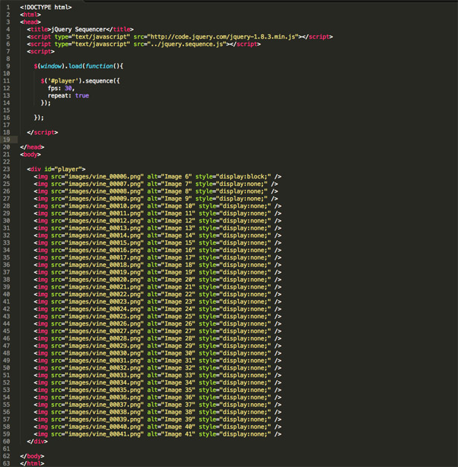Click line number 23 in the gutter
The height and width of the screenshot is (467, 458).
(6, 169)
